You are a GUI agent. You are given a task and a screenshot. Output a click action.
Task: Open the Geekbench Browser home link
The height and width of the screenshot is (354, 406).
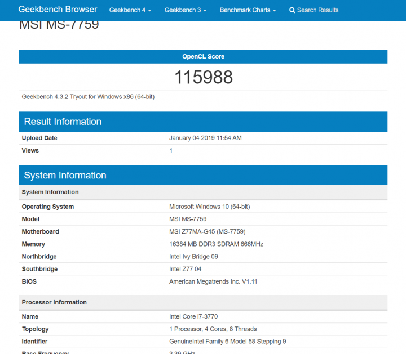tap(58, 10)
